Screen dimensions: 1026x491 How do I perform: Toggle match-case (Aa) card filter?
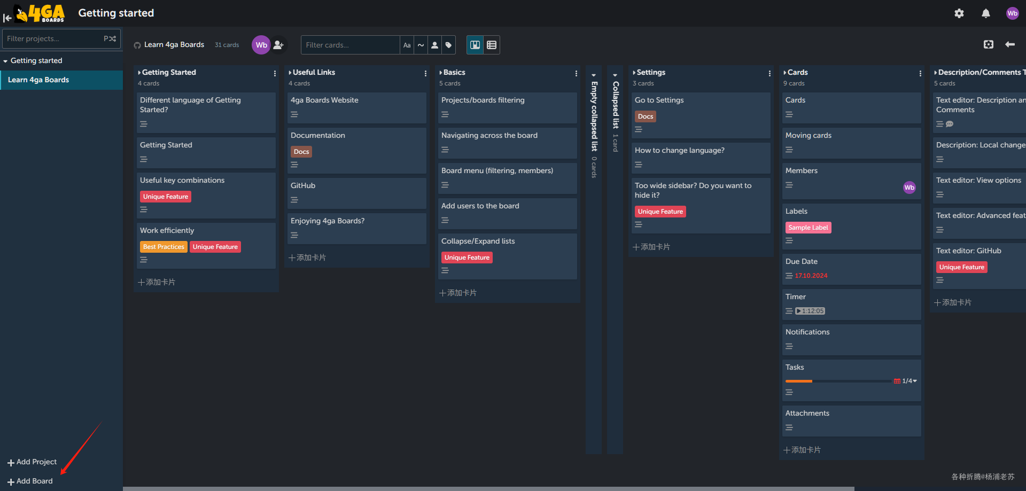[x=407, y=45]
